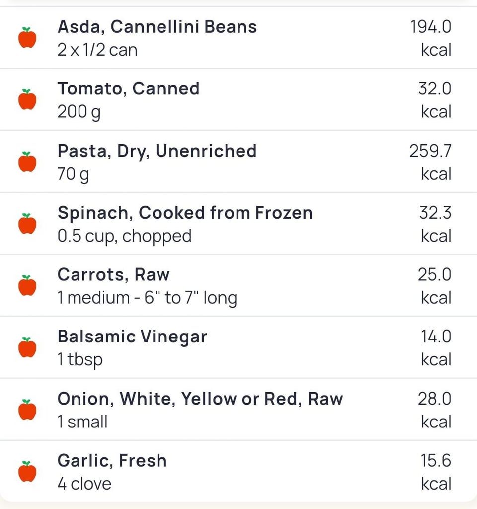Edit the 1 small onion serving size
Image resolution: width=477 pixels, height=509 pixels.
82,422
